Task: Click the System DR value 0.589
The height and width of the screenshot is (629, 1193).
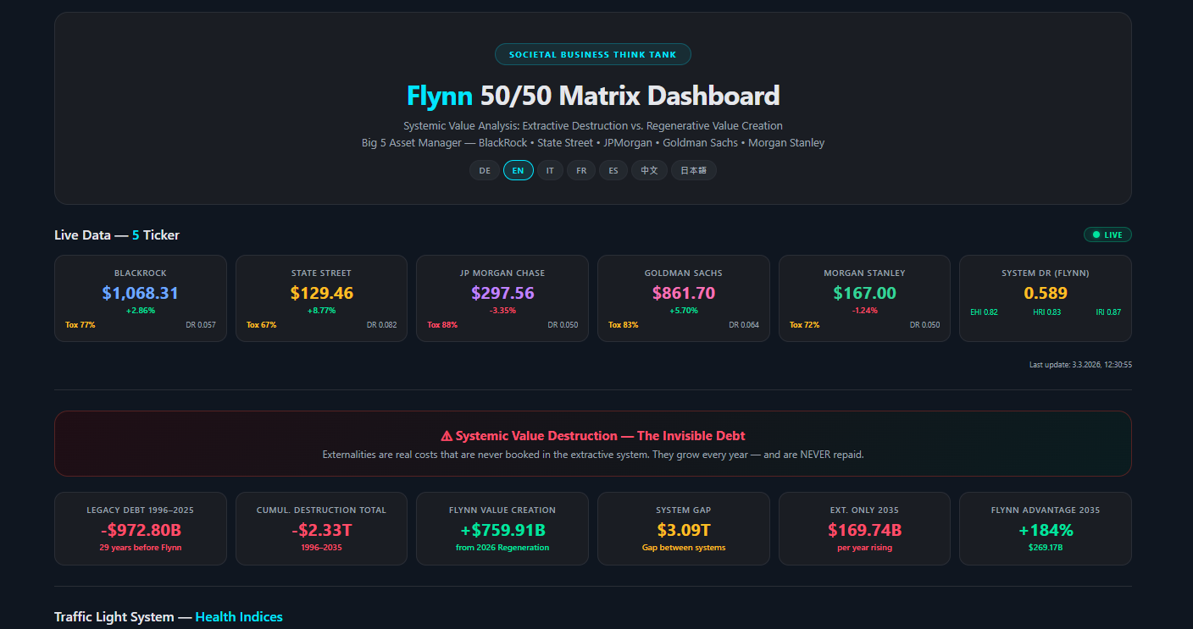Action: [1046, 293]
